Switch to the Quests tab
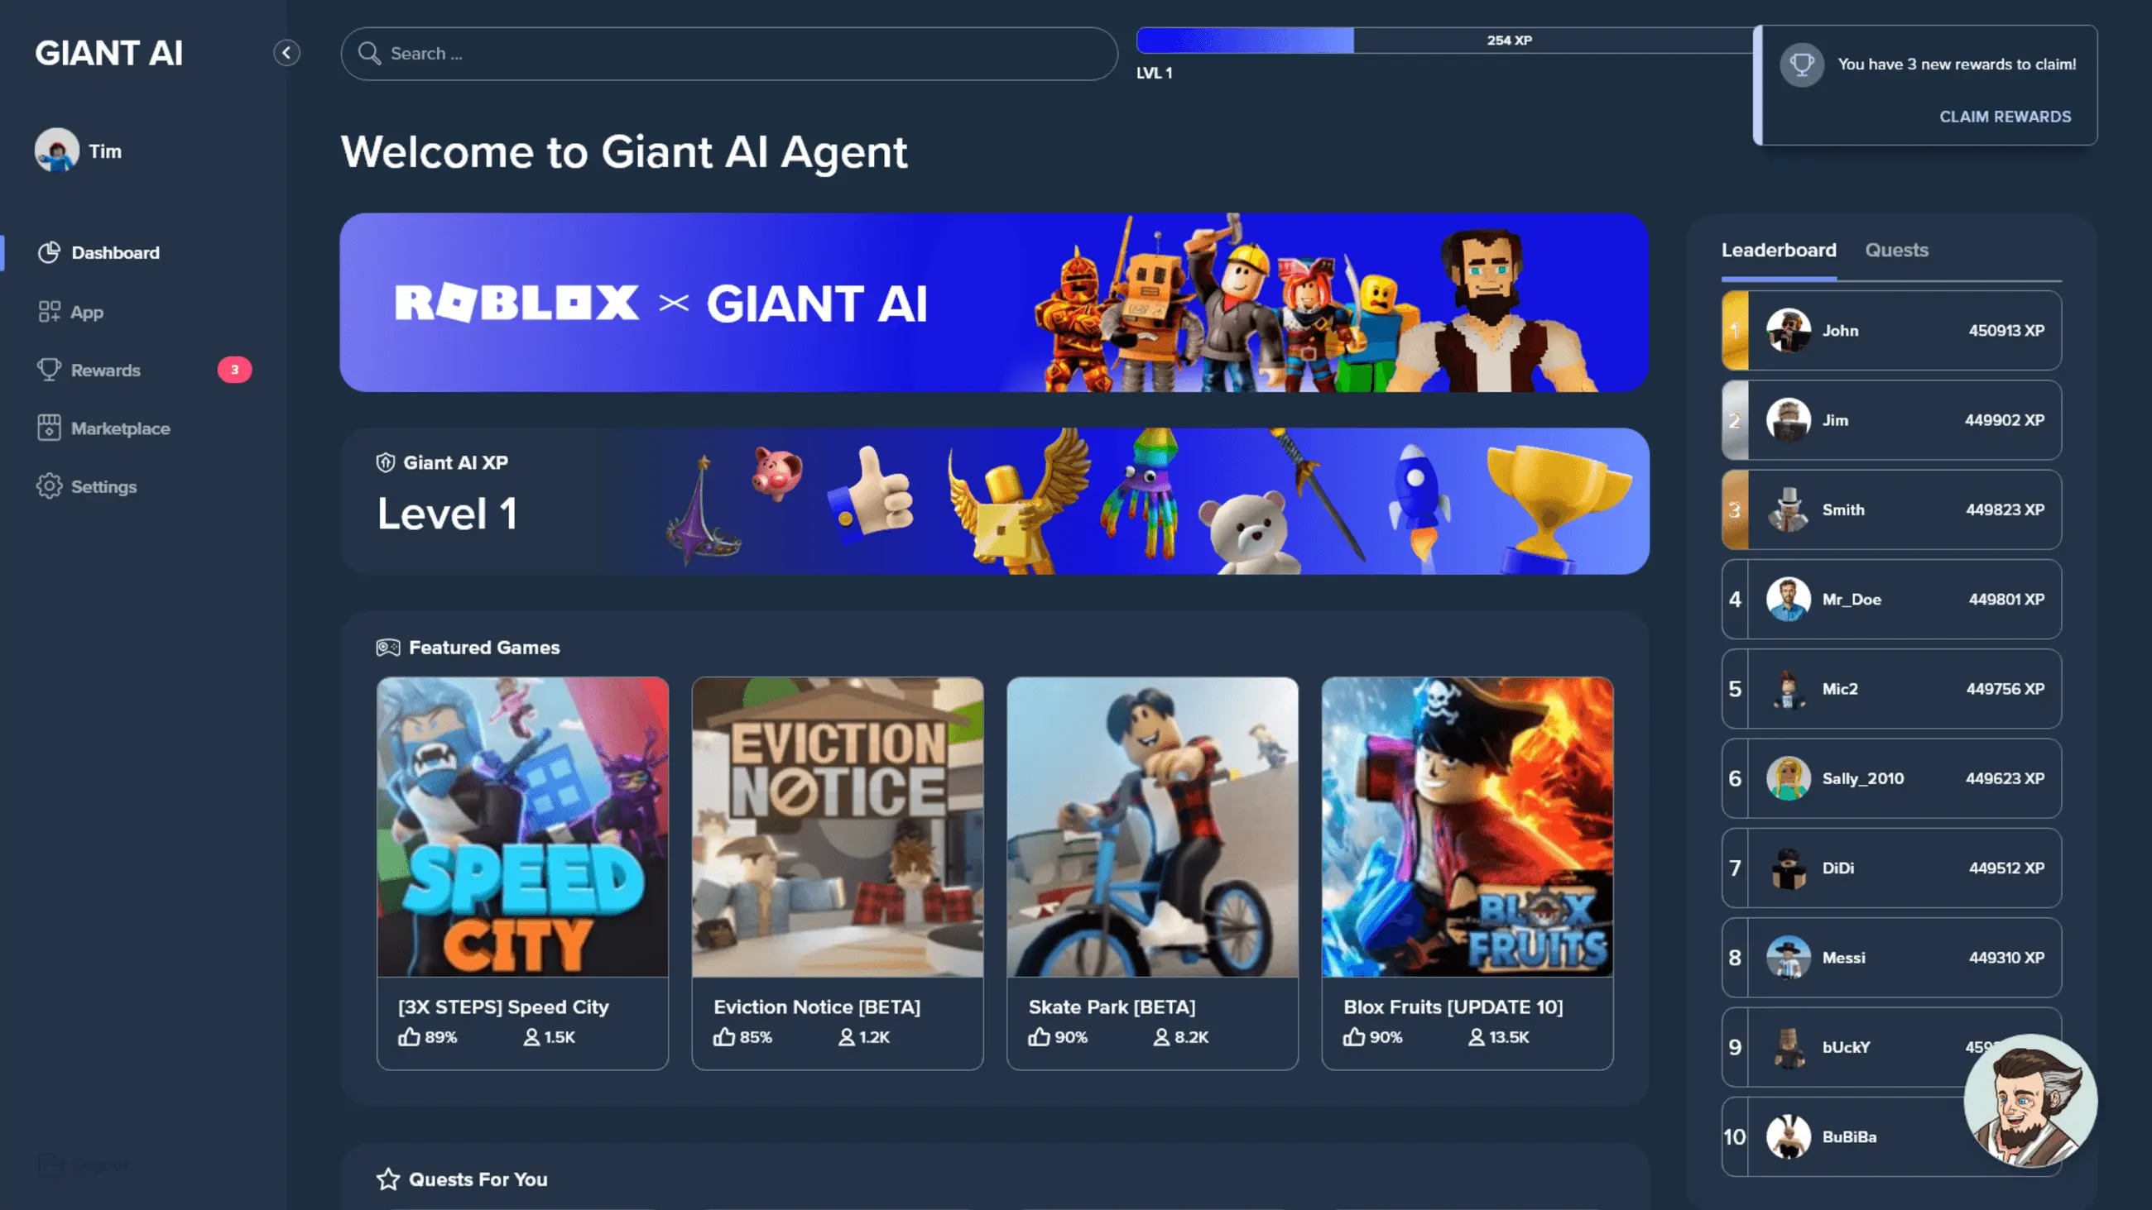 pos(1896,250)
